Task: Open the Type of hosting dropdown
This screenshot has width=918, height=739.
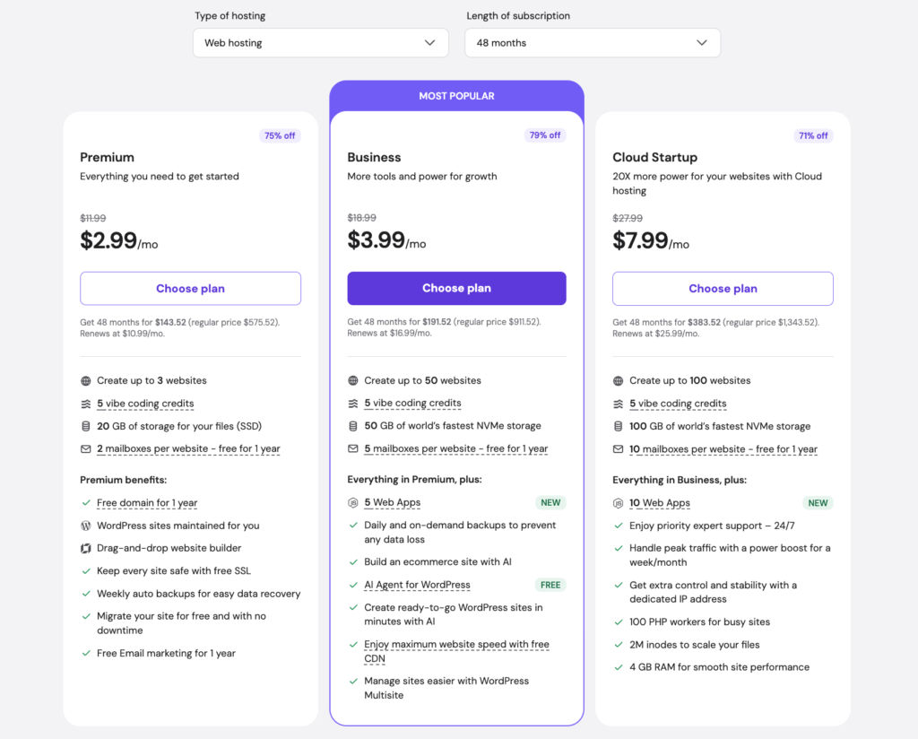Action: (321, 43)
